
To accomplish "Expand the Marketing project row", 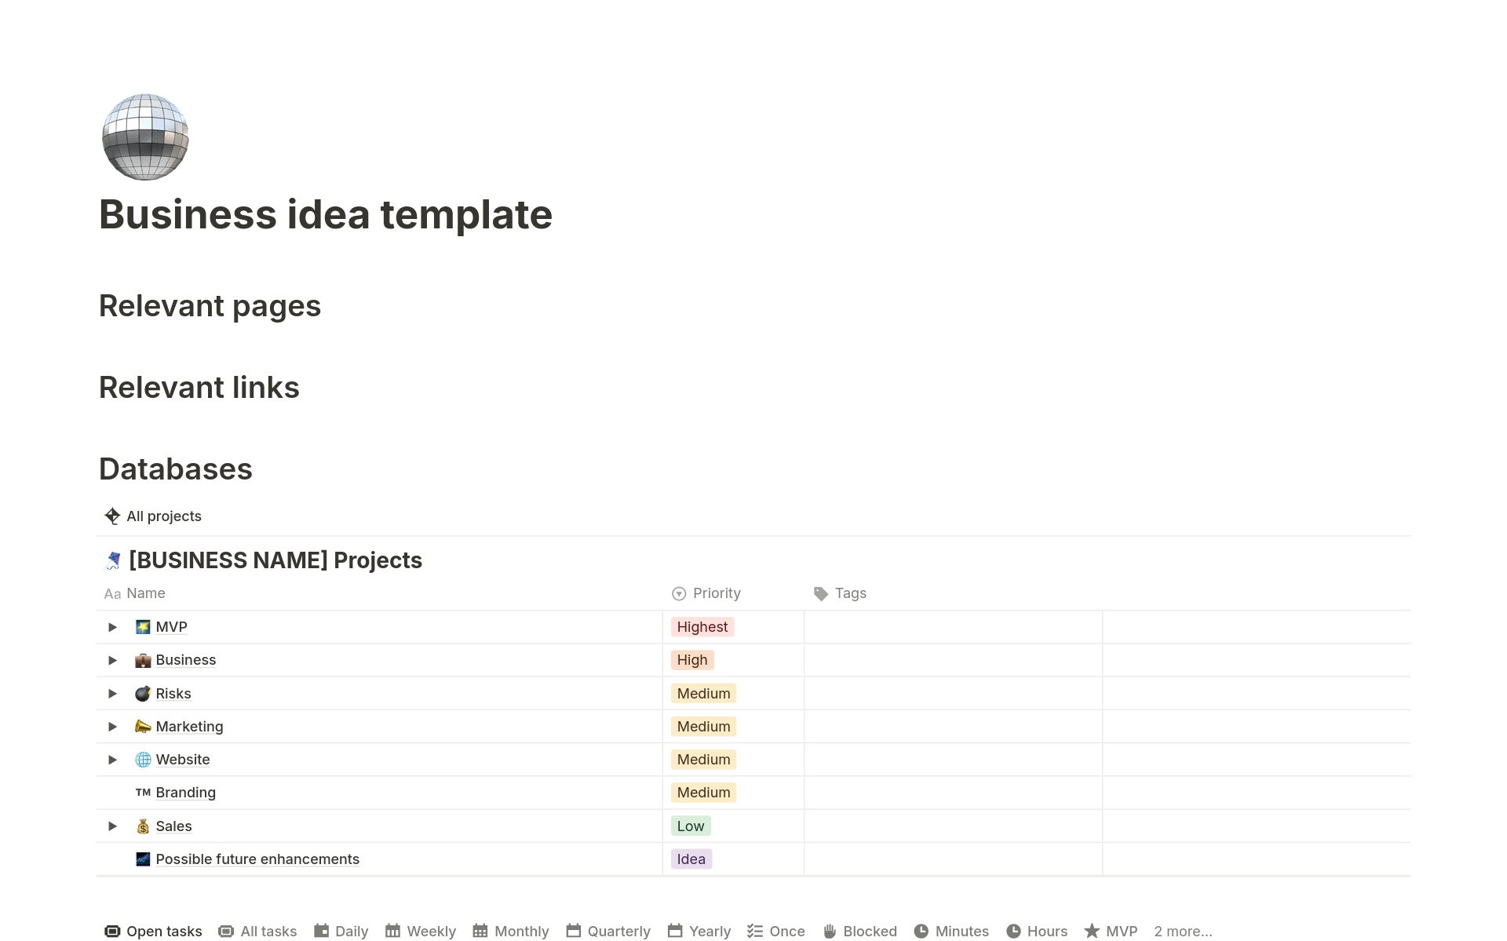I will click(111, 726).
